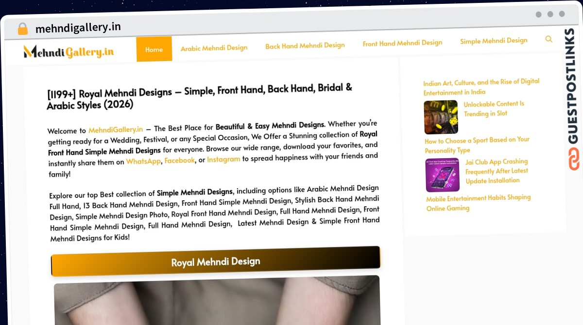Click the padlock icon beside the URL
583x325 pixels.
tap(22, 29)
